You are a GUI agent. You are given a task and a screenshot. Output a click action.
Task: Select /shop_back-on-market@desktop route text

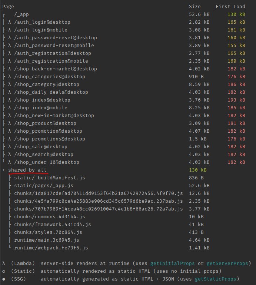point(56,69)
